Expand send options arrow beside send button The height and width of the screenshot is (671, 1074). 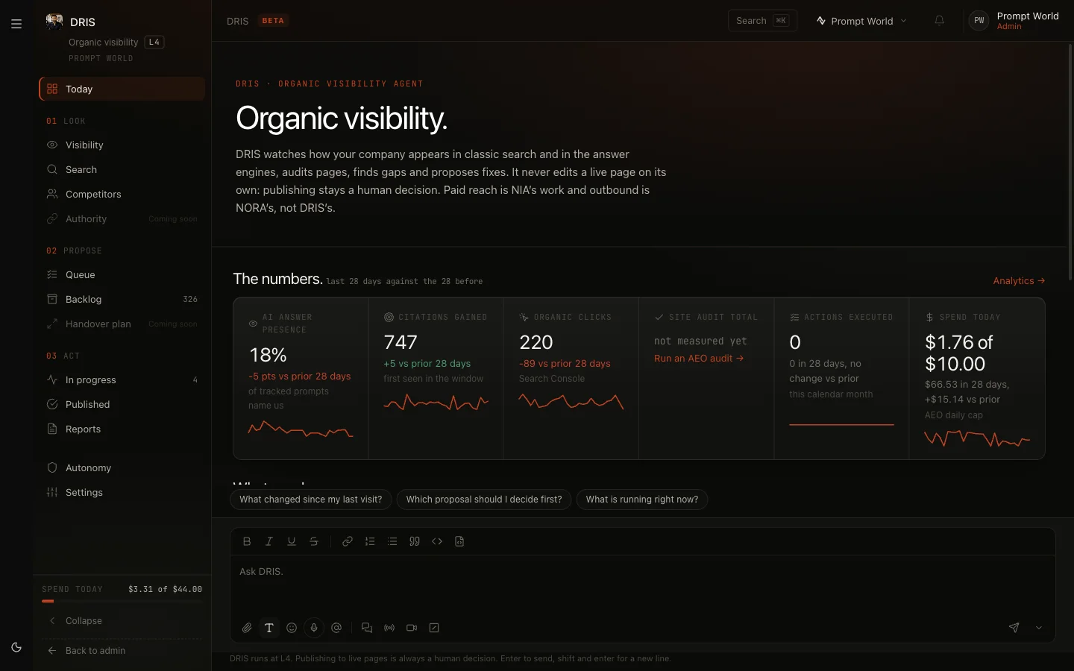point(1038,628)
